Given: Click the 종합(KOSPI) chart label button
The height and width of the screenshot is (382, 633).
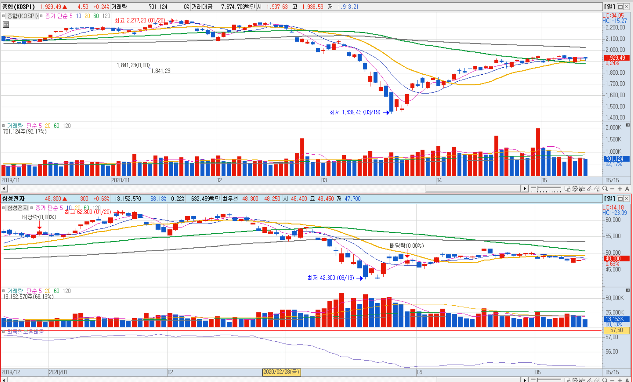Looking at the screenshot, I should point(22,16).
